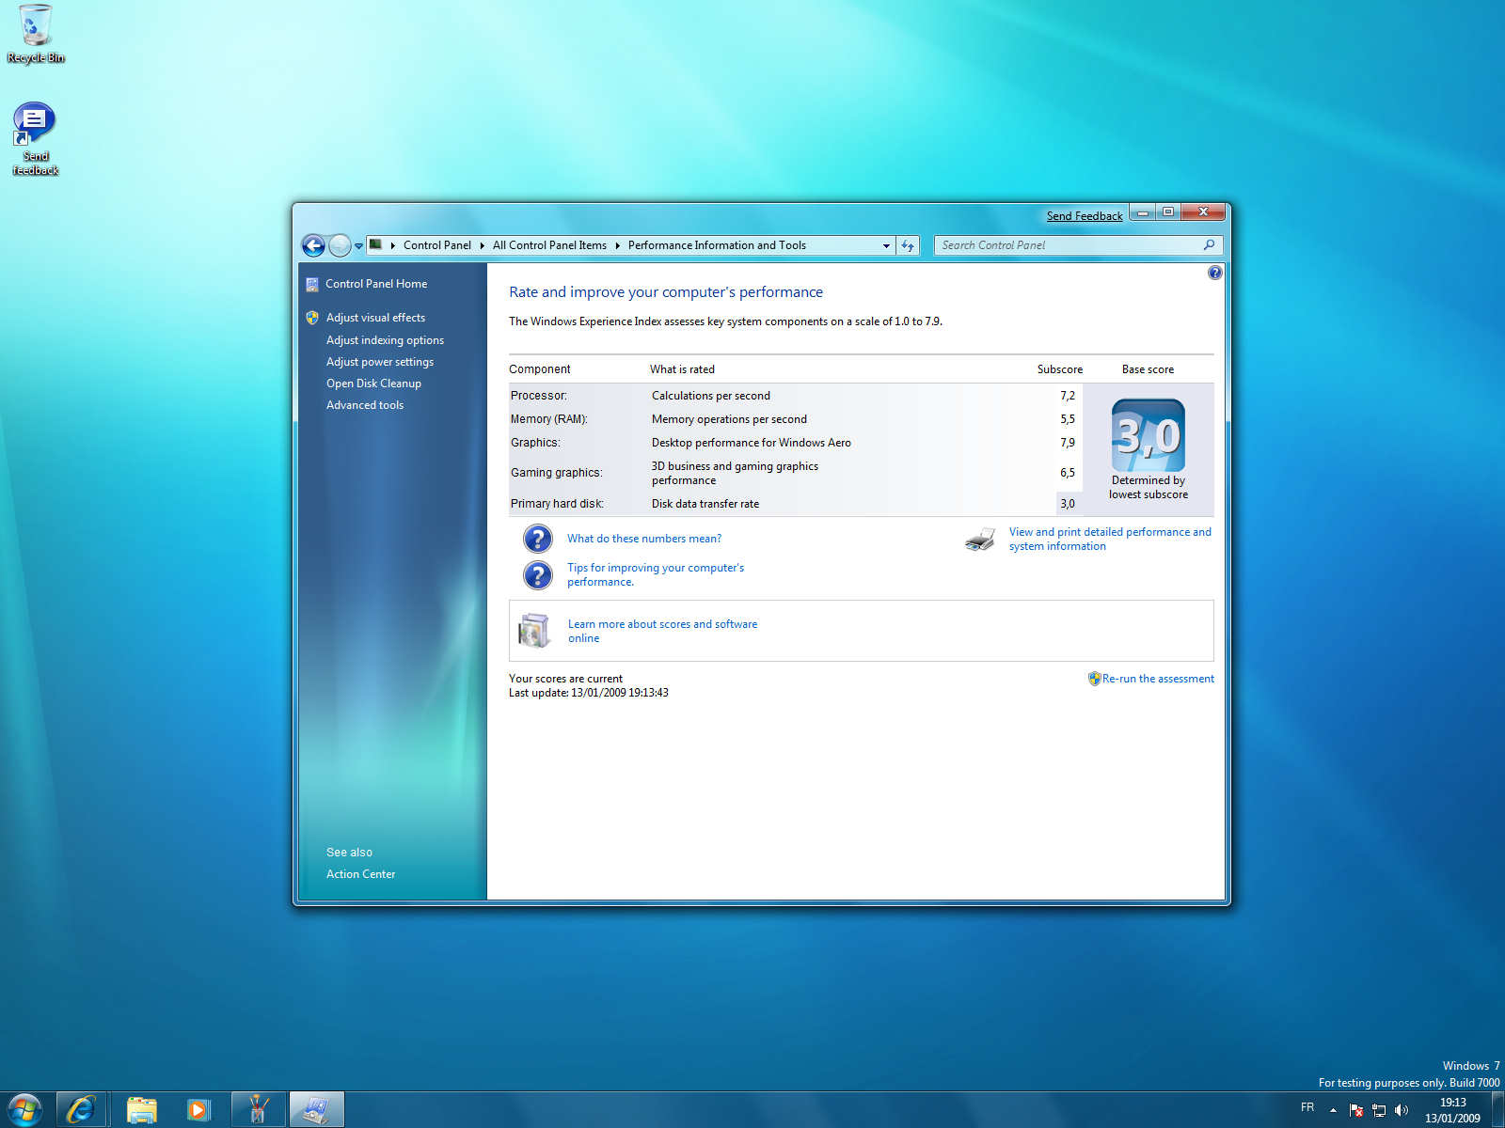This screenshot has width=1505, height=1128.
Task: Launch Open Disk Cleanup
Action: pos(373,384)
